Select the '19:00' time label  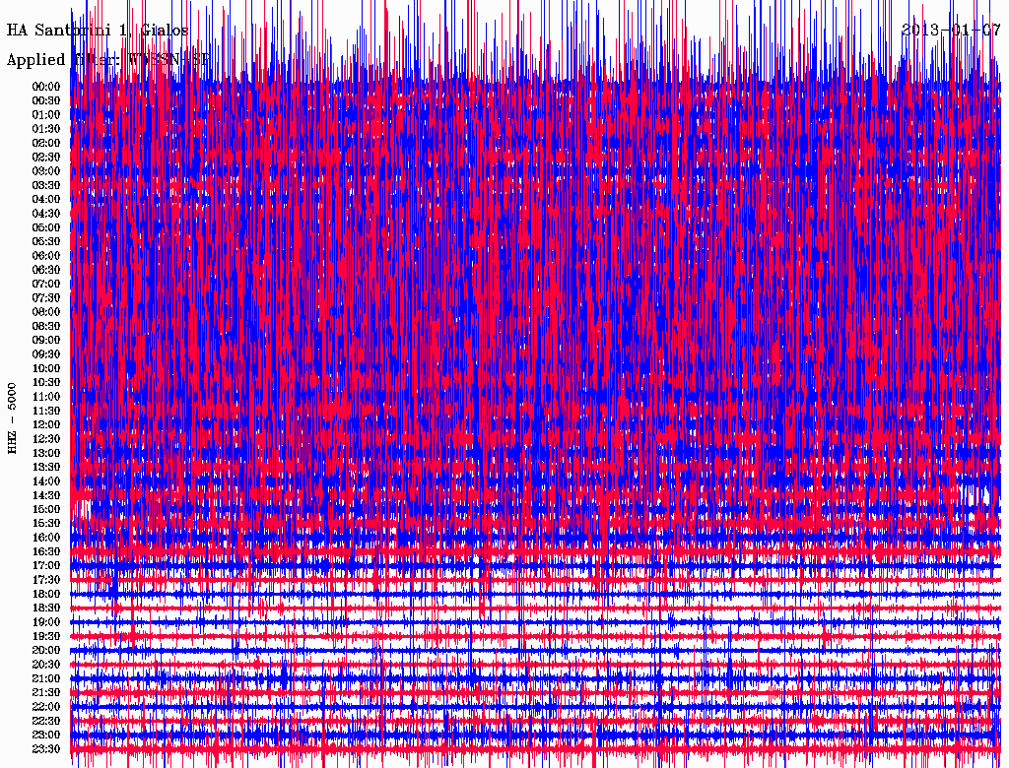pos(46,622)
